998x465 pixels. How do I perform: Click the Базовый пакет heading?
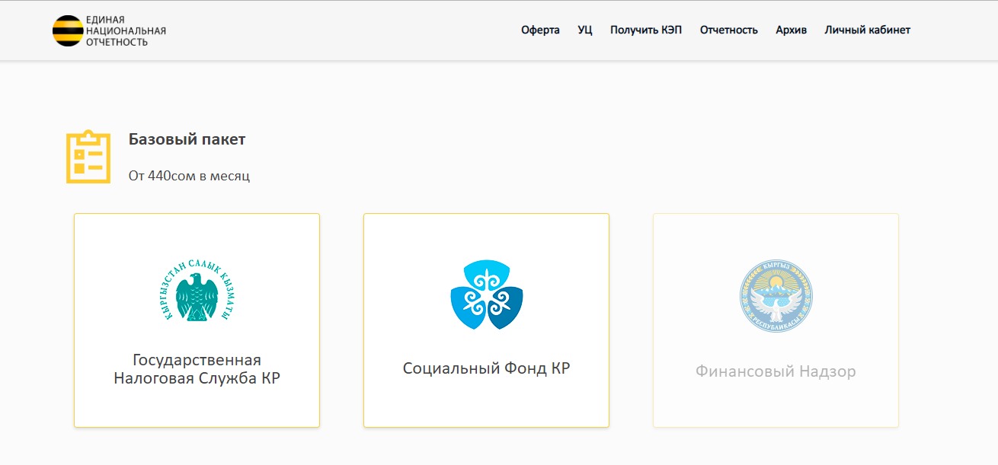click(x=187, y=139)
